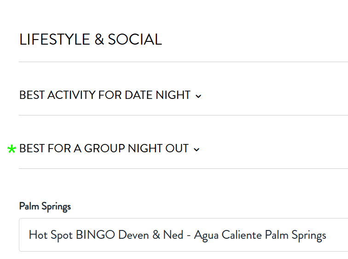Click the Palm Springs field label
Screen dimensions: 348x259
[45, 206]
